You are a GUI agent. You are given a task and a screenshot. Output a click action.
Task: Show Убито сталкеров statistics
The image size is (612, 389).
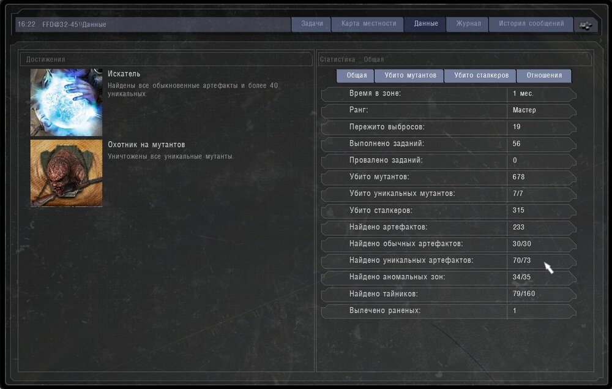pyautogui.click(x=481, y=75)
